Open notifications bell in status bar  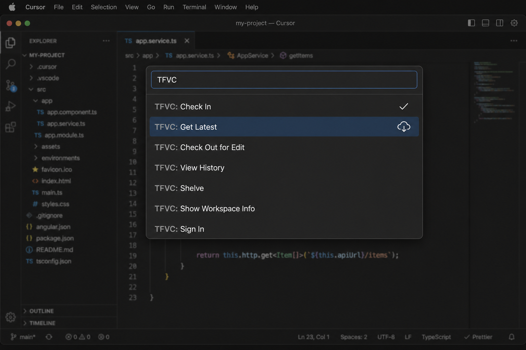tap(512, 337)
